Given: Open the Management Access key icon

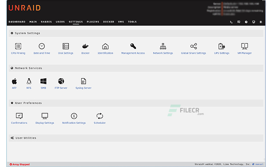Looking at the screenshot, I should pyautogui.click(x=133, y=46).
